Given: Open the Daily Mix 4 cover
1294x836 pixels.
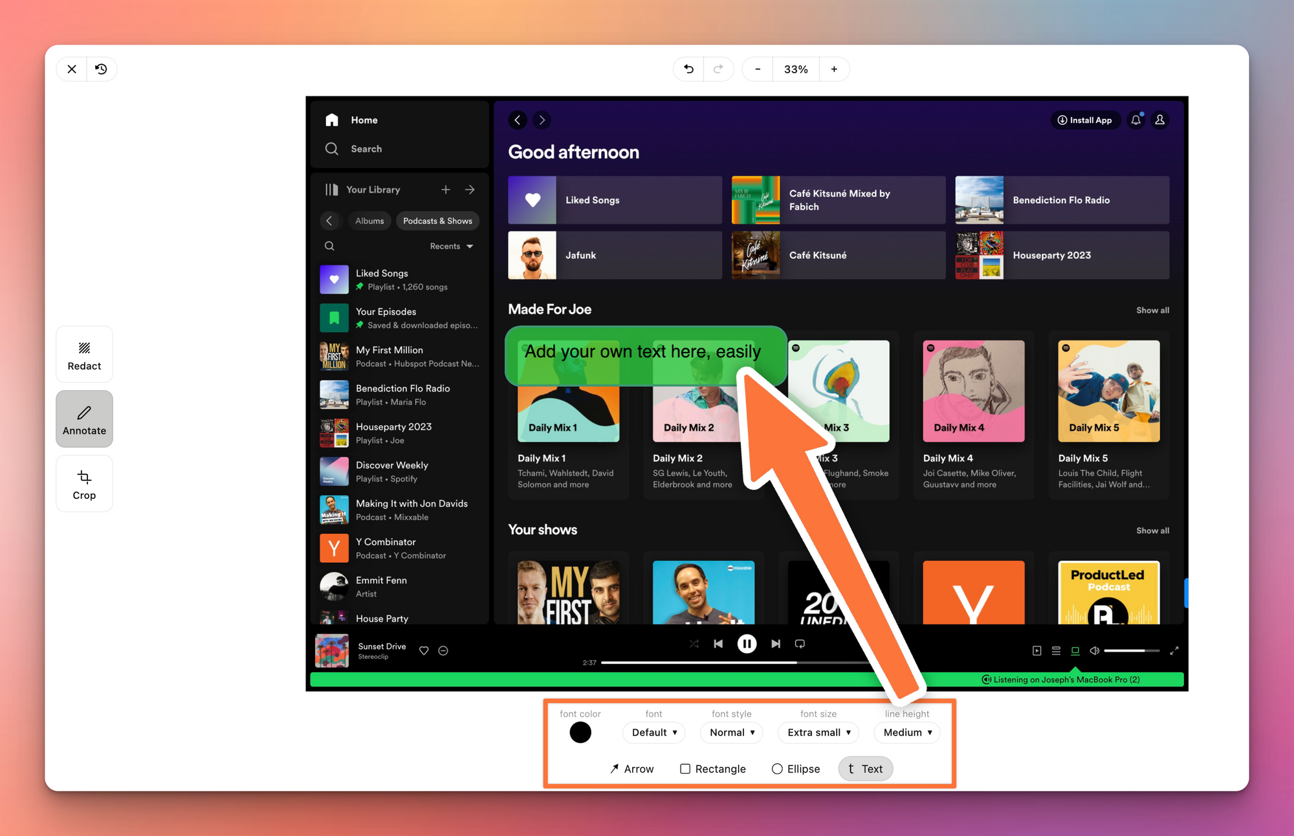Looking at the screenshot, I should click(x=974, y=391).
